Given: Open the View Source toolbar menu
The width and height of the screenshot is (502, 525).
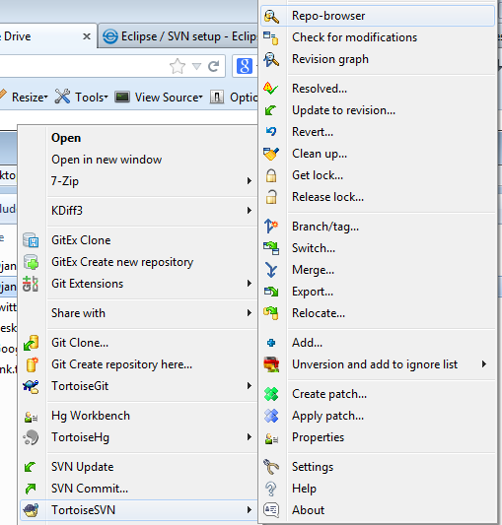Looking at the screenshot, I should [x=159, y=98].
